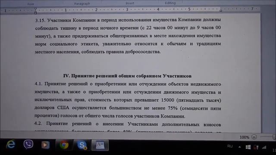Click the word 'США' in paragraph 4.1
The height and width of the screenshot is (155, 276).
(x=63, y=108)
